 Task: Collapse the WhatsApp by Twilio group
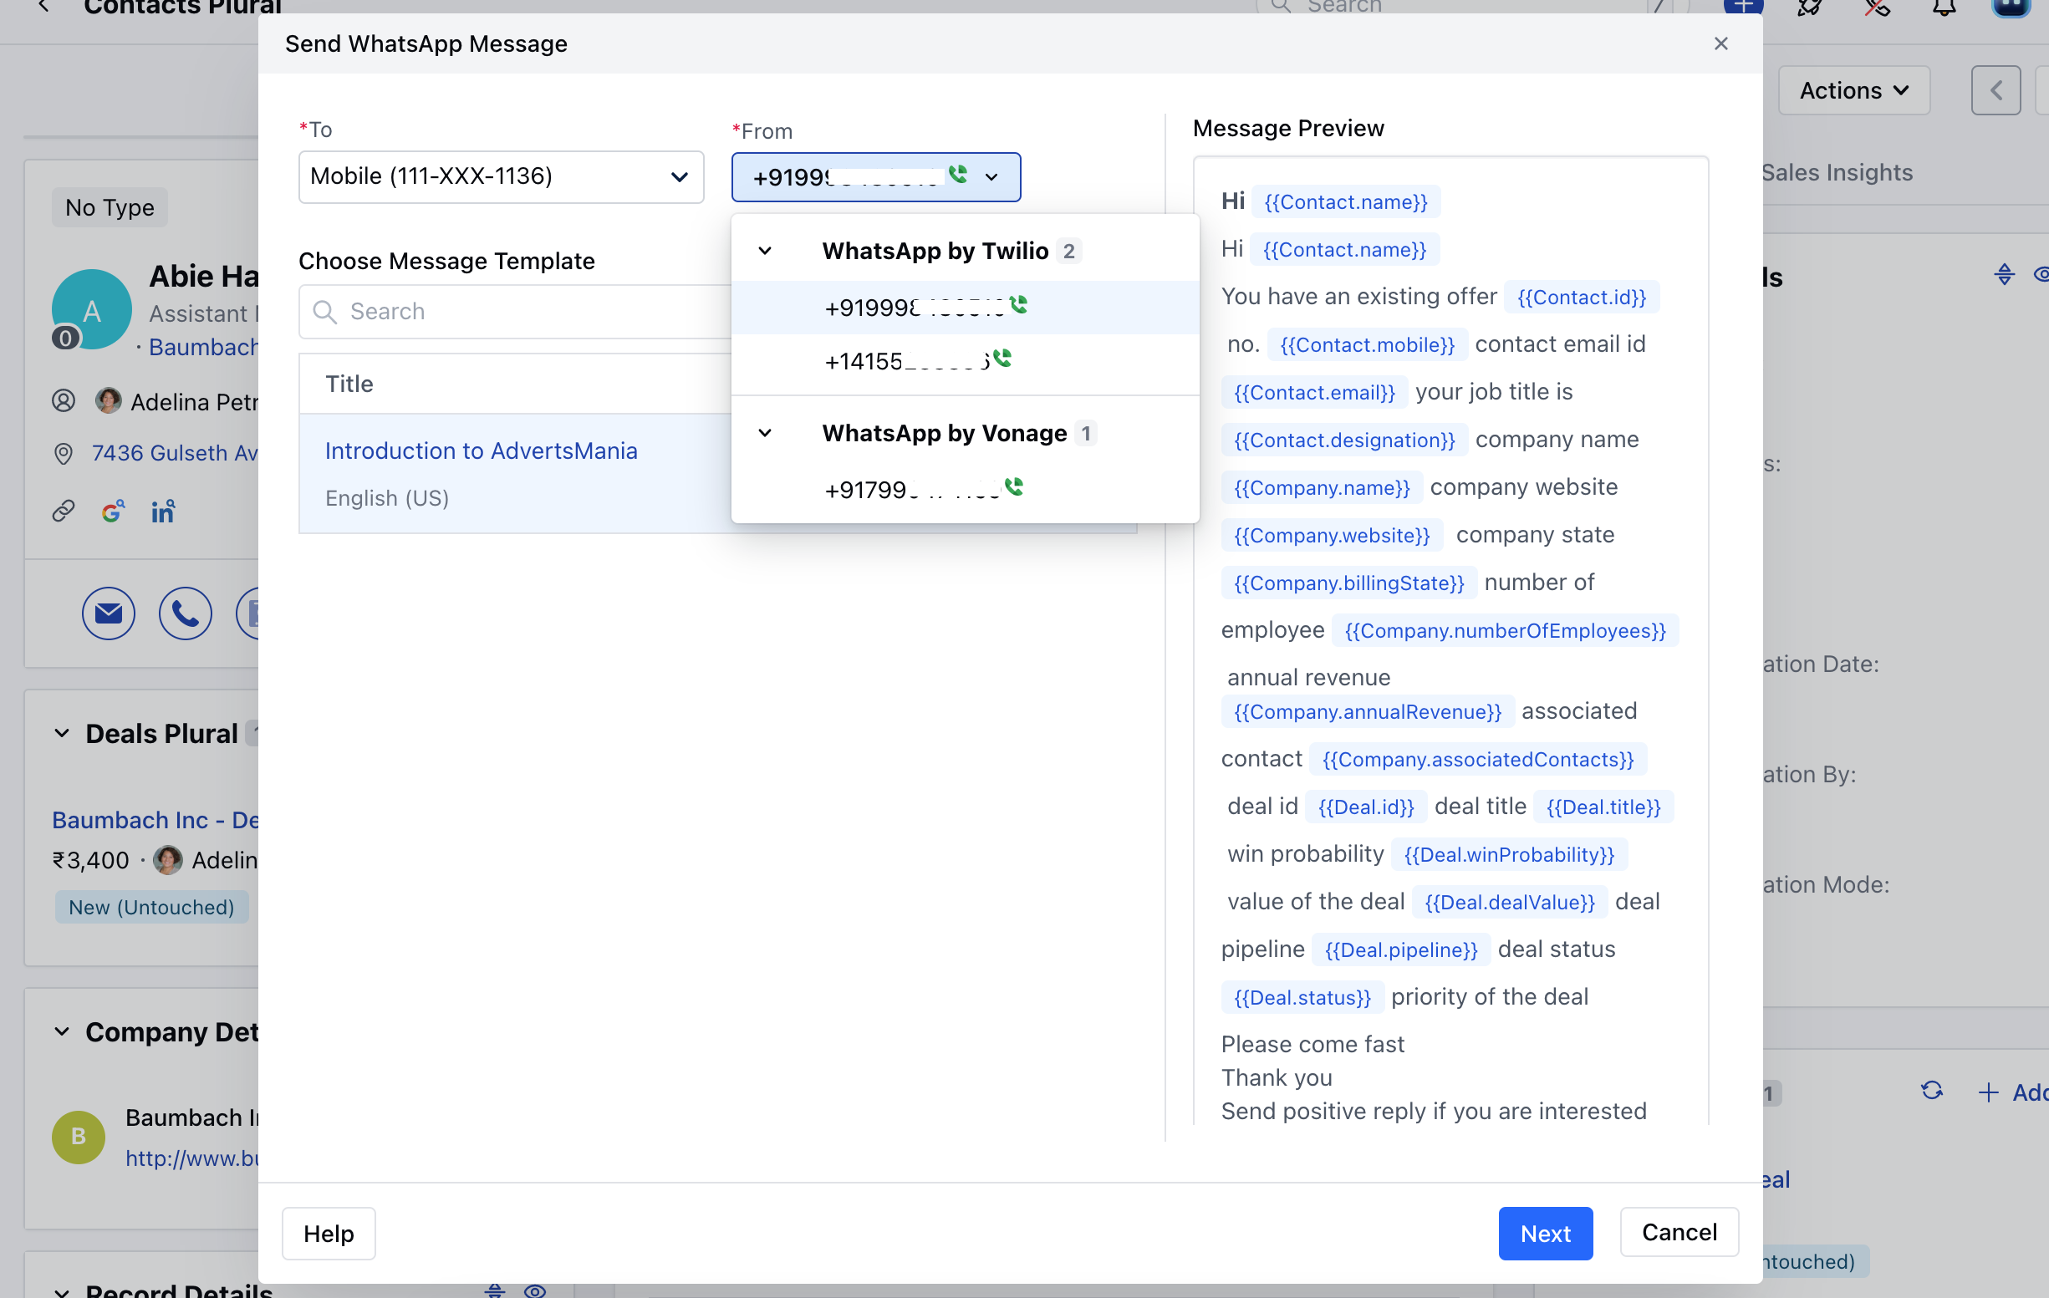point(765,251)
